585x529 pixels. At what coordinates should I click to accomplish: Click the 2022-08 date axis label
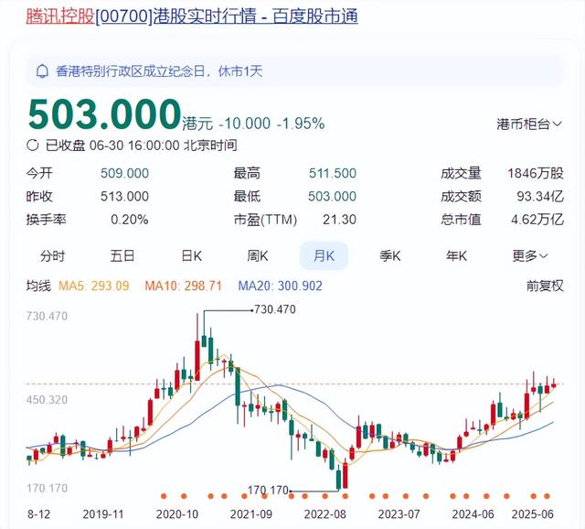click(x=325, y=514)
